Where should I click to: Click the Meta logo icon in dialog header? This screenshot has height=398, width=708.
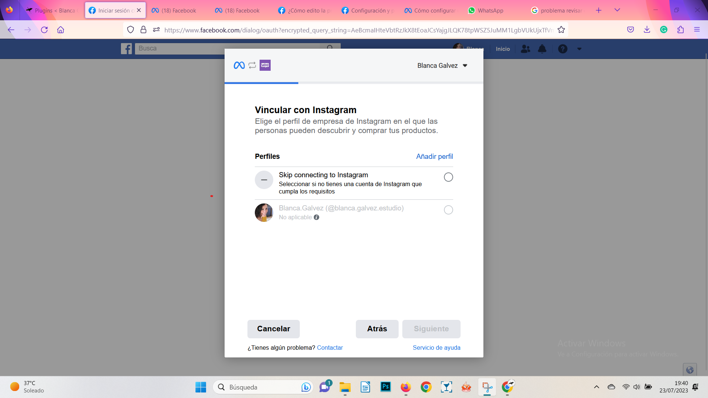239,65
